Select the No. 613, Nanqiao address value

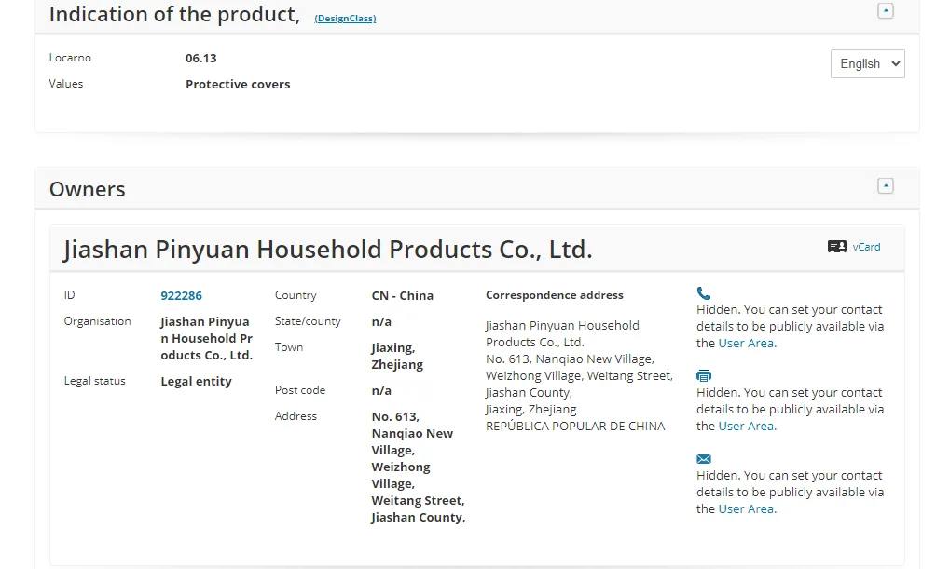418,467
